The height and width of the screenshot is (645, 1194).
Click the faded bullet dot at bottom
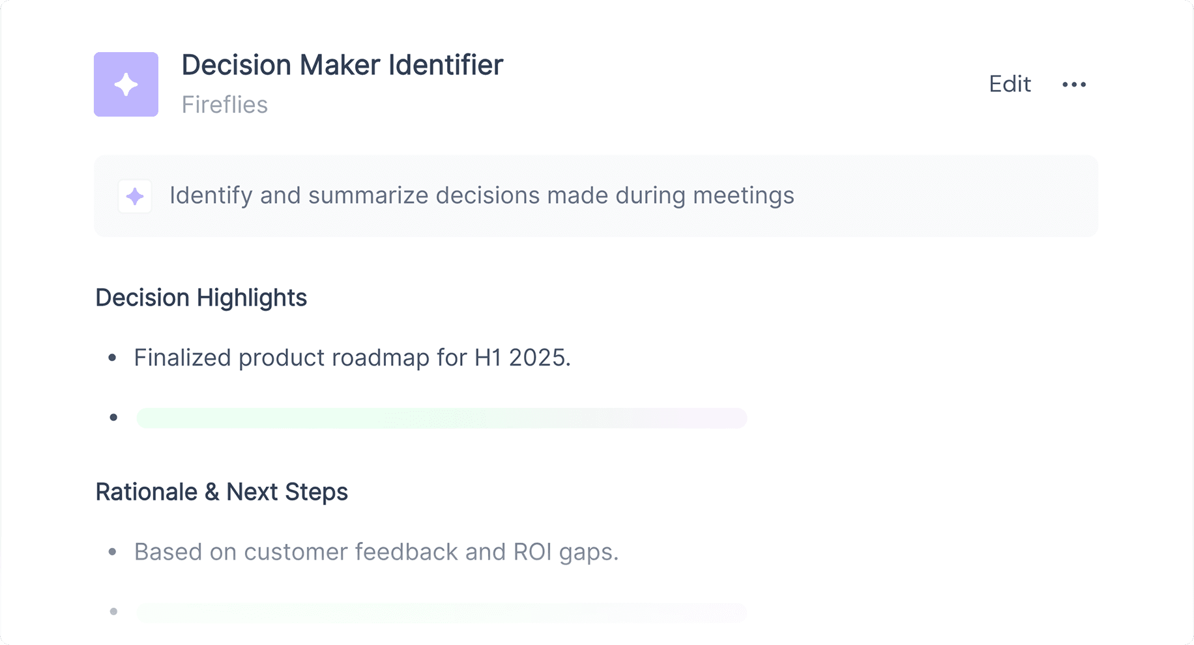[113, 611]
